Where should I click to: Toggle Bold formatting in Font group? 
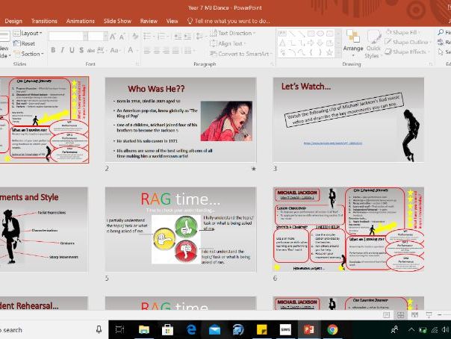coord(53,50)
